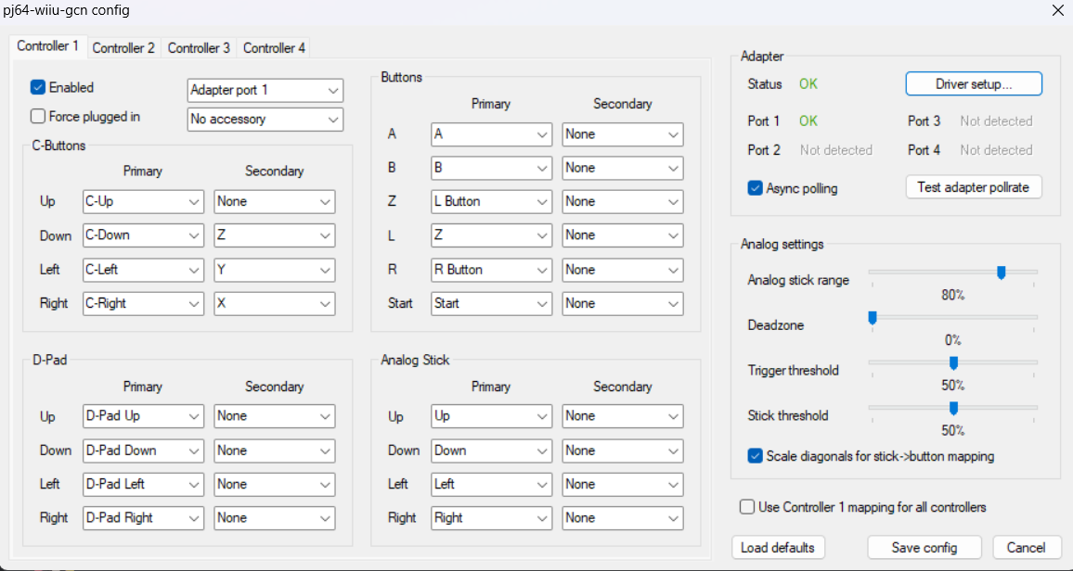
Task: Click the Stick threshold slider thumb
Action: 953,409
